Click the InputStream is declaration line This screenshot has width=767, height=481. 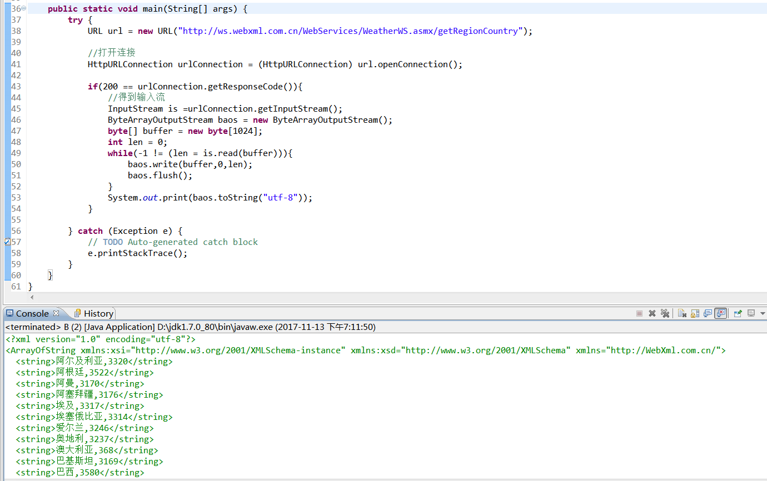pyautogui.click(x=225, y=109)
